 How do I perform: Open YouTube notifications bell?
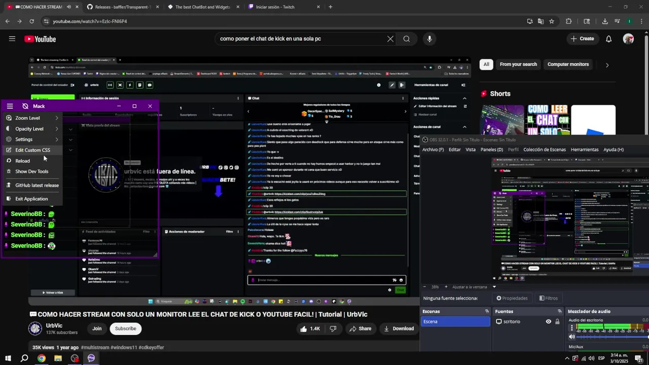[x=609, y=39]
